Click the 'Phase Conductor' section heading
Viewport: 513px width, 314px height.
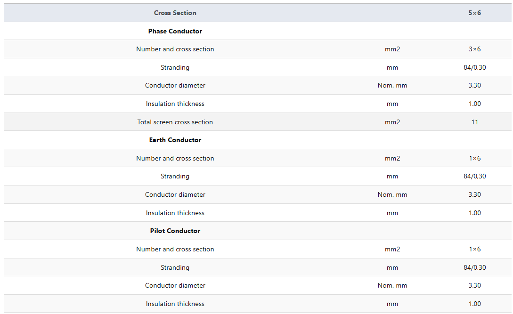point(175,31)
